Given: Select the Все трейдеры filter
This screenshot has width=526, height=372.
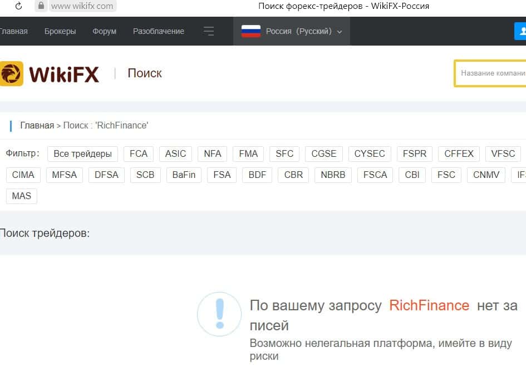Looking at the screenshot, I should pos(82,154).
